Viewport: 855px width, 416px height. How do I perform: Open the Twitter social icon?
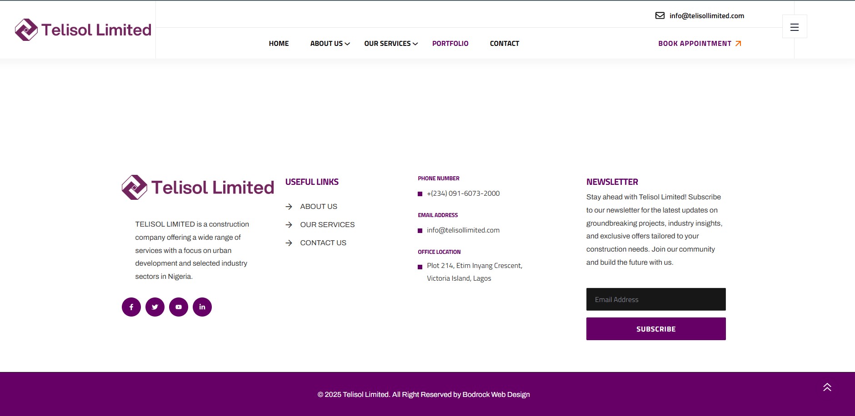(x=155, y=307)
